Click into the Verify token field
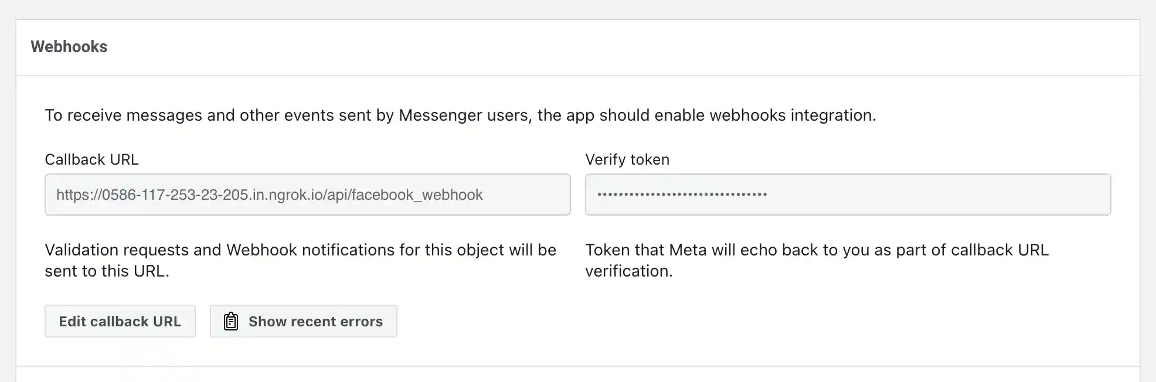This screenshot has width=1156, height=382. (847, 195)
